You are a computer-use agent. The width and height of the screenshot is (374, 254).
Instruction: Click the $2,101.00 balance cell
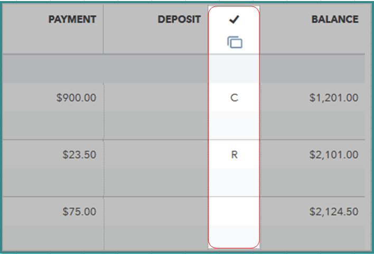[334, 155]
